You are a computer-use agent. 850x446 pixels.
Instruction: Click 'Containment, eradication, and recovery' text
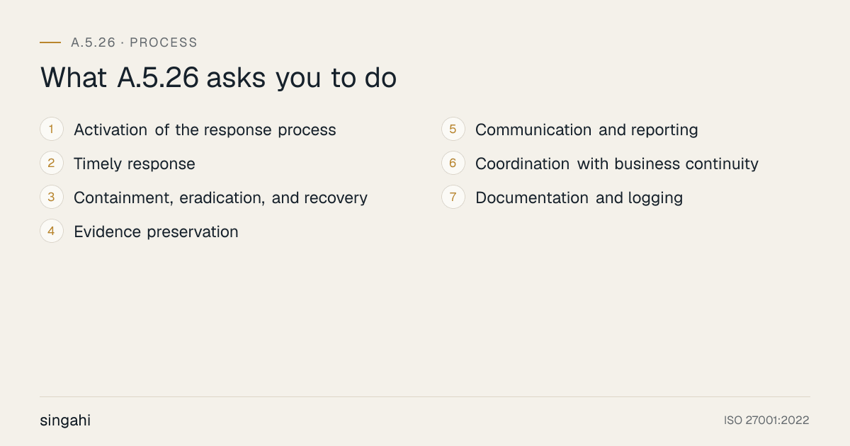(x=220, y=198)
